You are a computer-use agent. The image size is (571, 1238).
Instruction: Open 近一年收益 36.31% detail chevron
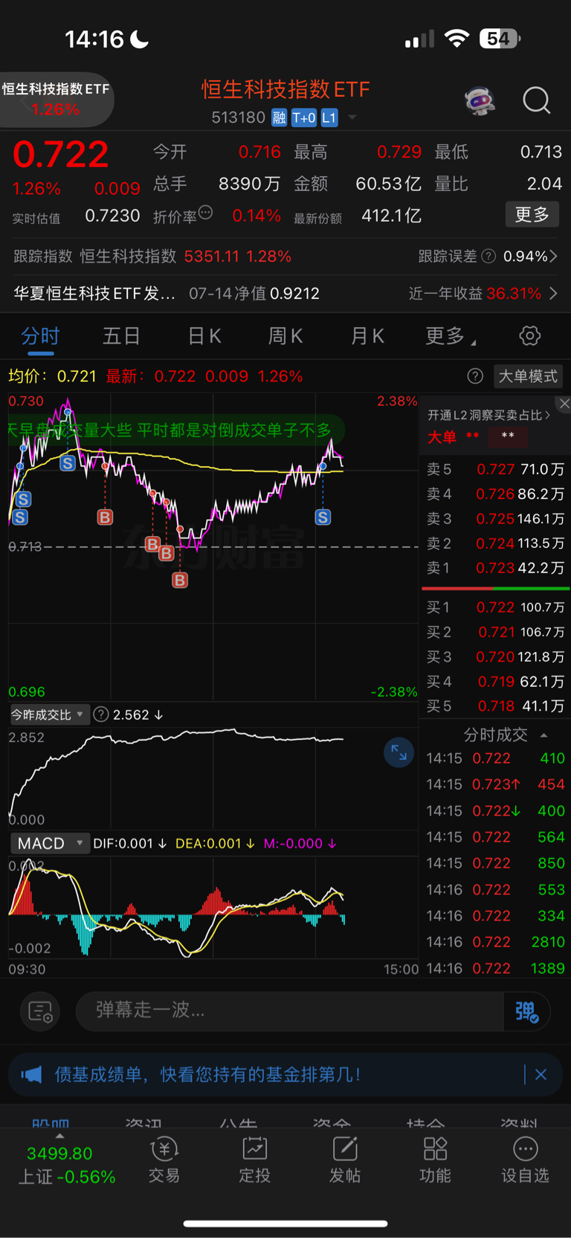point(553,294)
